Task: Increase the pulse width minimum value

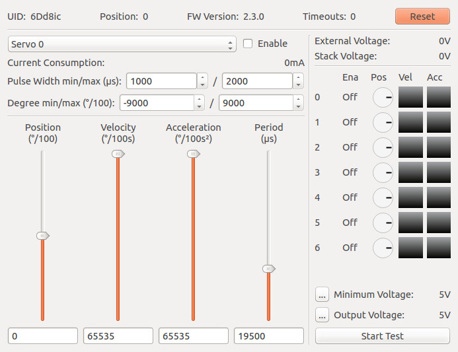Action: point(202,77)
